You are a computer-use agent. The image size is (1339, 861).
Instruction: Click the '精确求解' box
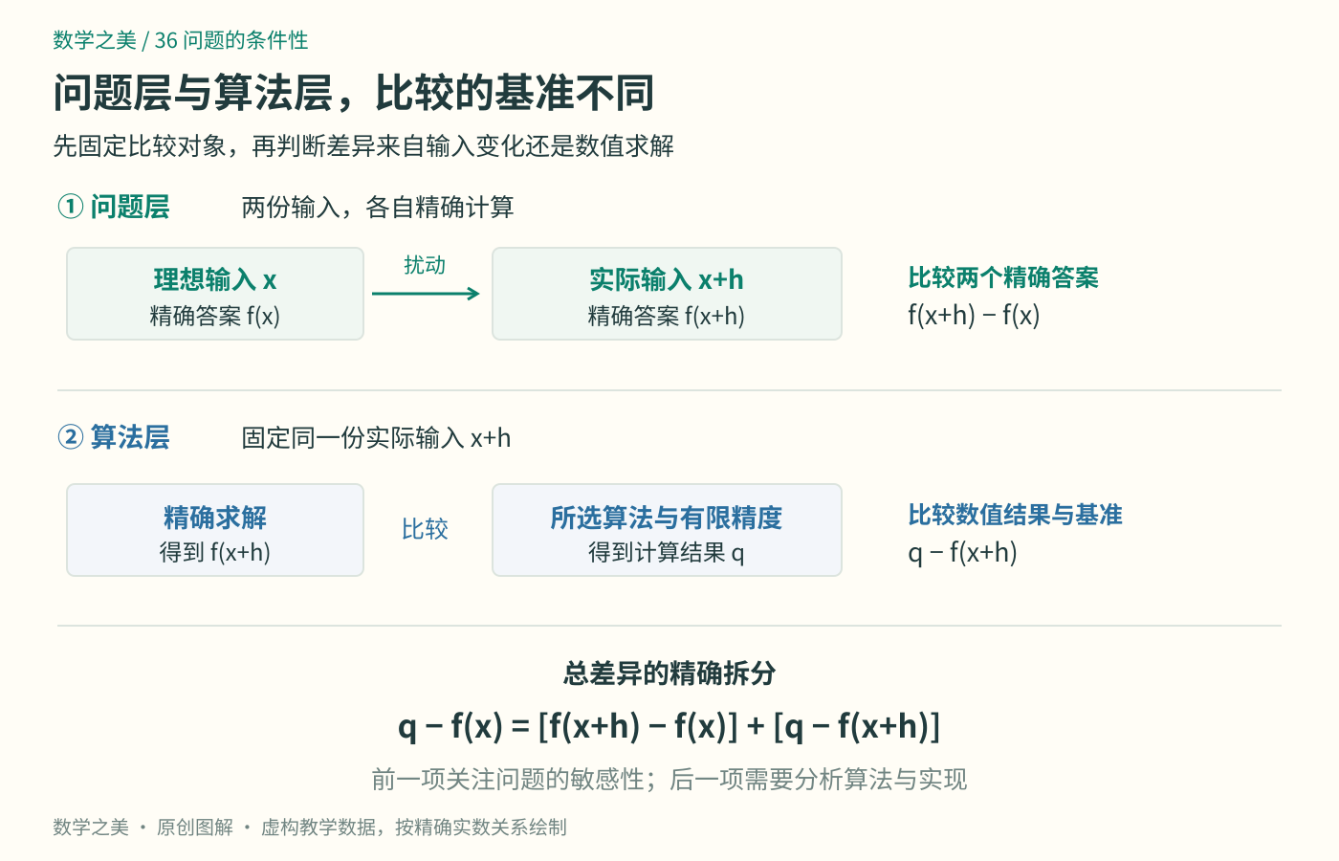click(x=215, y=530)
